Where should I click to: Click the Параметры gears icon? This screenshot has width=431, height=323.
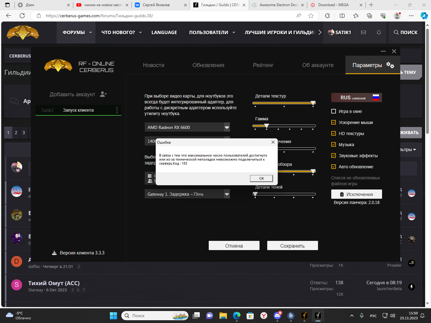(x=390, y=65)
